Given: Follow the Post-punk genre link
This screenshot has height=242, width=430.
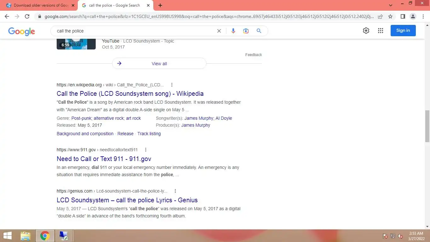Looking at the screenshot, I should [x=82, y=118].
